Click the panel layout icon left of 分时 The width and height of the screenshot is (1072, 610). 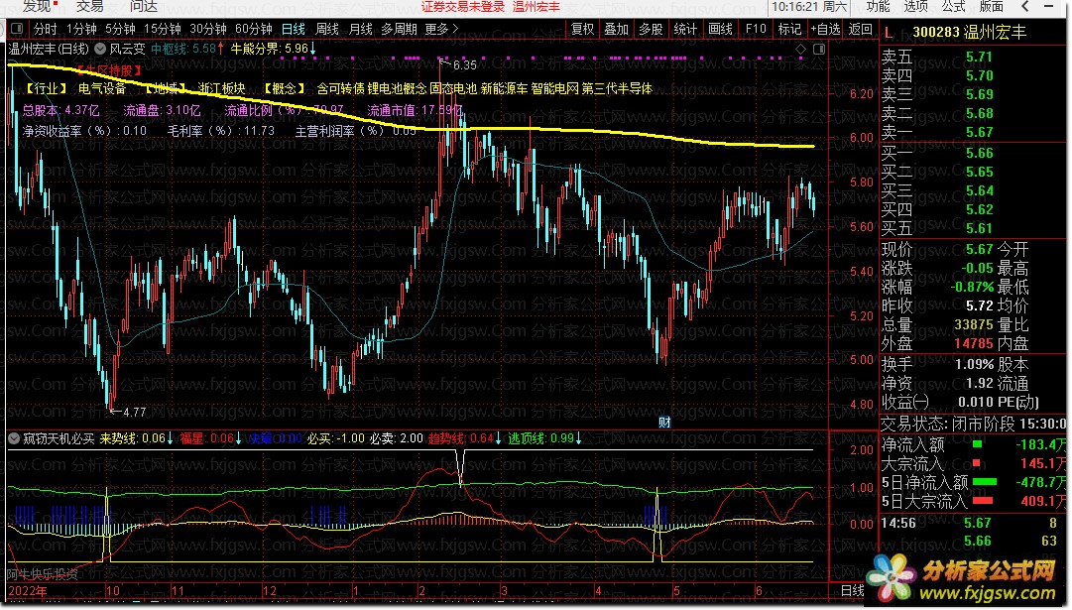(17, 29)
